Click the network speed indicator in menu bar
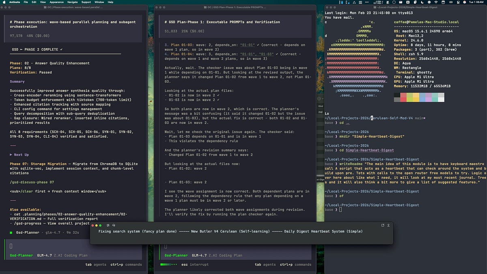The height and width of the screenshot is (274, 487). [379, 2]
